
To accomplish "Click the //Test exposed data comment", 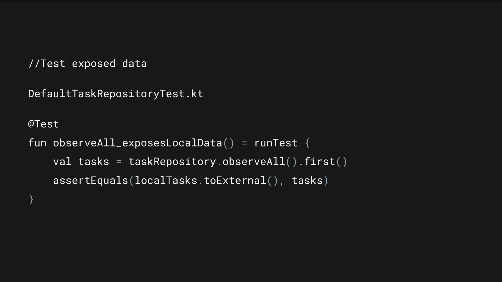I will (88, 64).
